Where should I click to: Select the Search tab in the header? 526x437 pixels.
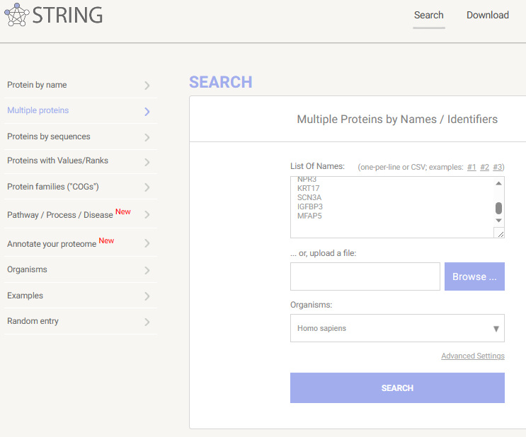pyautogui.click(x=429, y=15)
